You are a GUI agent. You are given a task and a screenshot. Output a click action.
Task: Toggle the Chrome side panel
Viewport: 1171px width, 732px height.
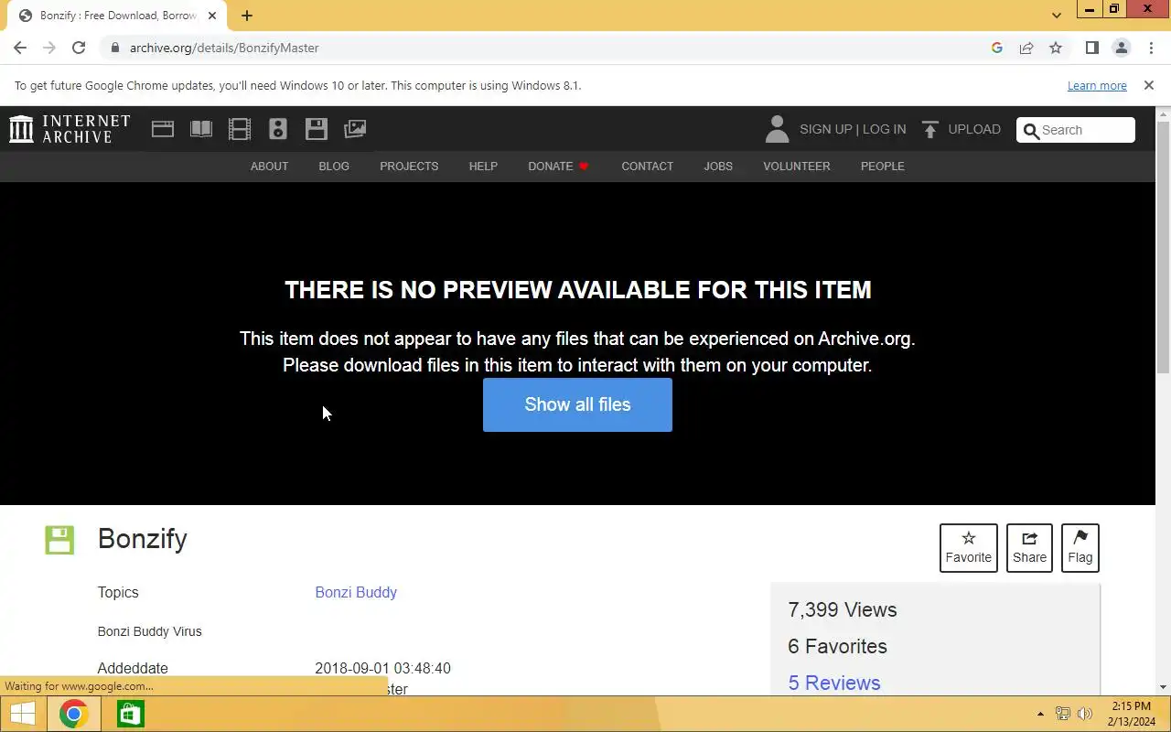tap(1092, 48)
